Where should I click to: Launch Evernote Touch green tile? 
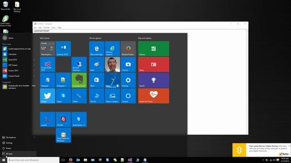79,80
